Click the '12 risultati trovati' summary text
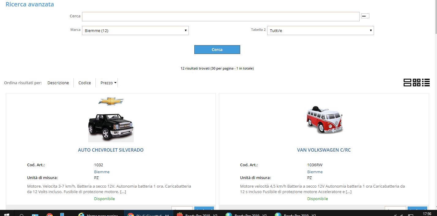This screenshot has height=216, width=437. coord(217,68)
